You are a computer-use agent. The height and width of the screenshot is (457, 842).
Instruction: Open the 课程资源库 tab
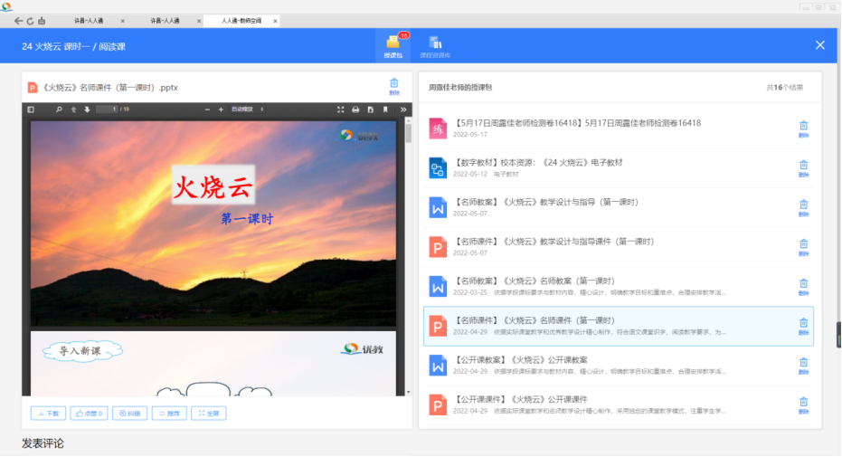pyautogui.click(x=435, y=45)
